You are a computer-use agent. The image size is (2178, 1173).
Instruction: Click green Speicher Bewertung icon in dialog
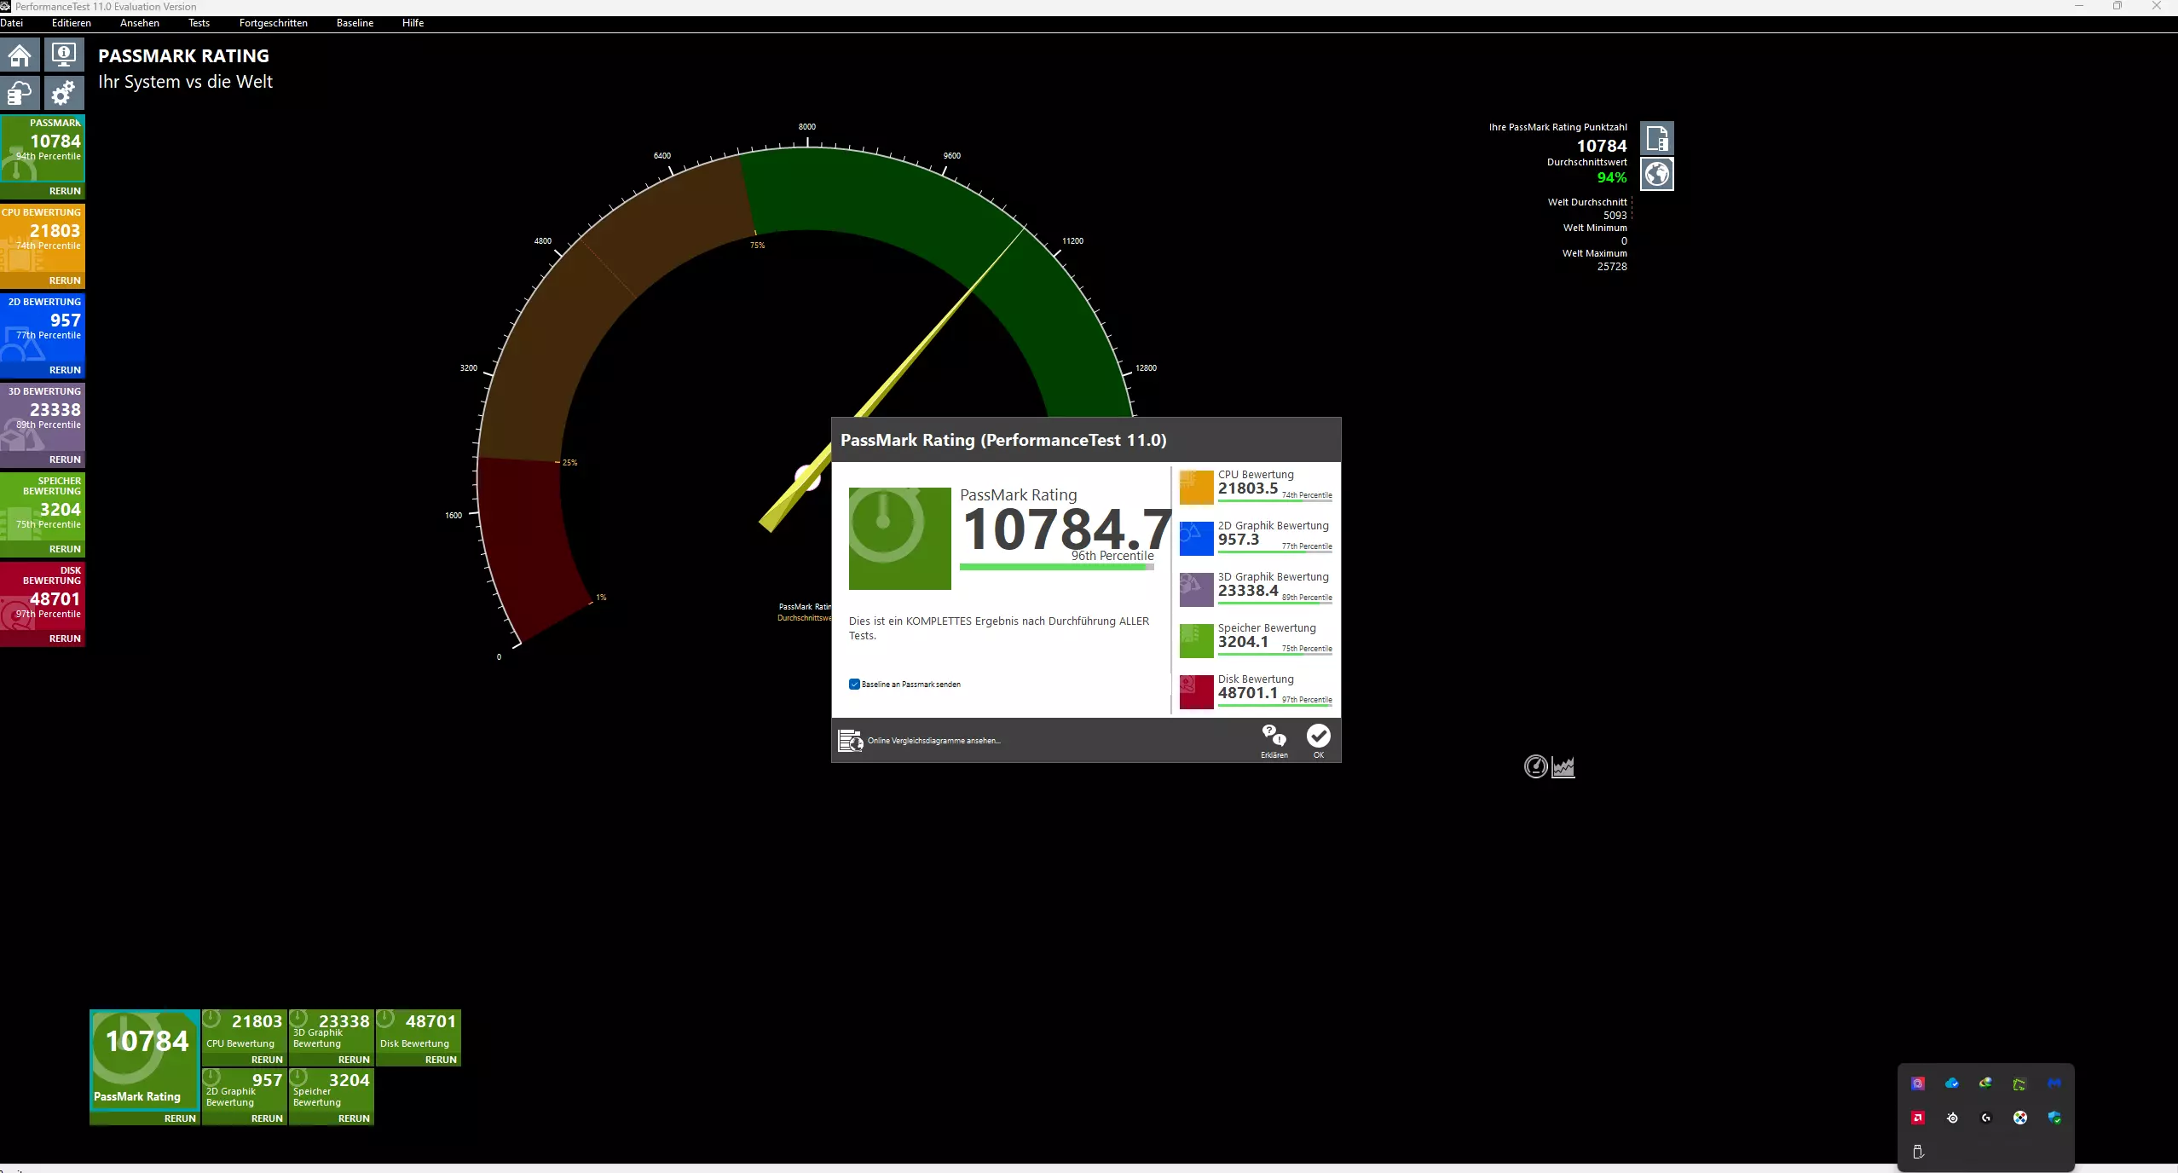click(x=1196, y=641)
